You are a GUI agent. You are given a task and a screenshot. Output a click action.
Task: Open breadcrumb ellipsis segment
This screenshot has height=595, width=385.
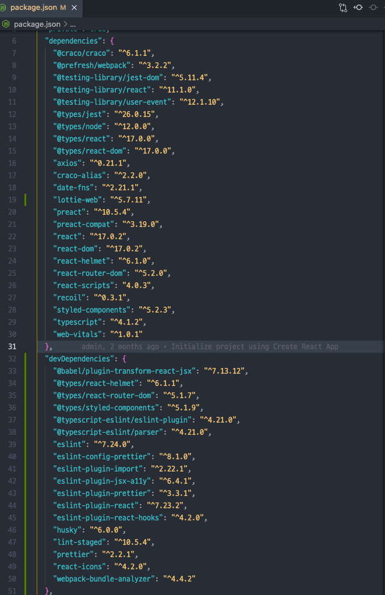point(73,24)
